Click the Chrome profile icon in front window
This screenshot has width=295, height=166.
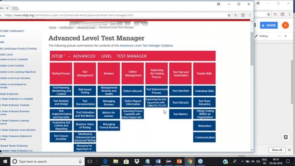click(x=218, y=4)
